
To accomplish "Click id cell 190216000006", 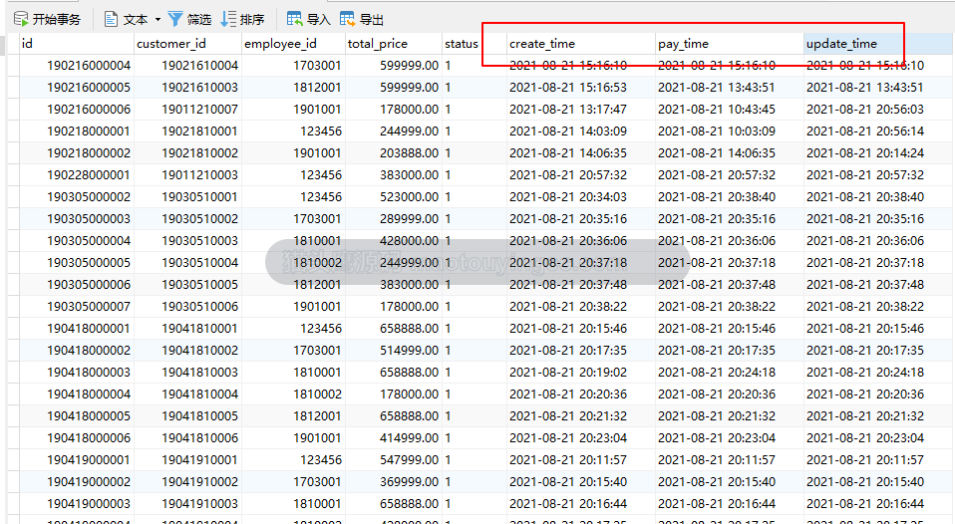I will pos(77,110).
